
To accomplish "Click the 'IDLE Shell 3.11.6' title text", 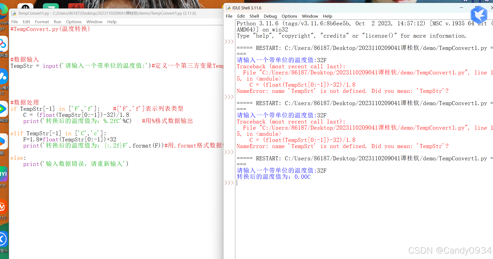I will [247, 8].
